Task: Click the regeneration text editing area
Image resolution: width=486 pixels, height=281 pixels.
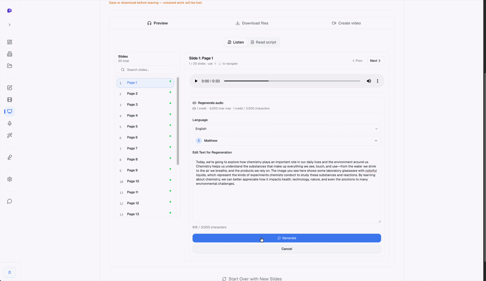Action: pyautogui.click(x=287, y=190)
